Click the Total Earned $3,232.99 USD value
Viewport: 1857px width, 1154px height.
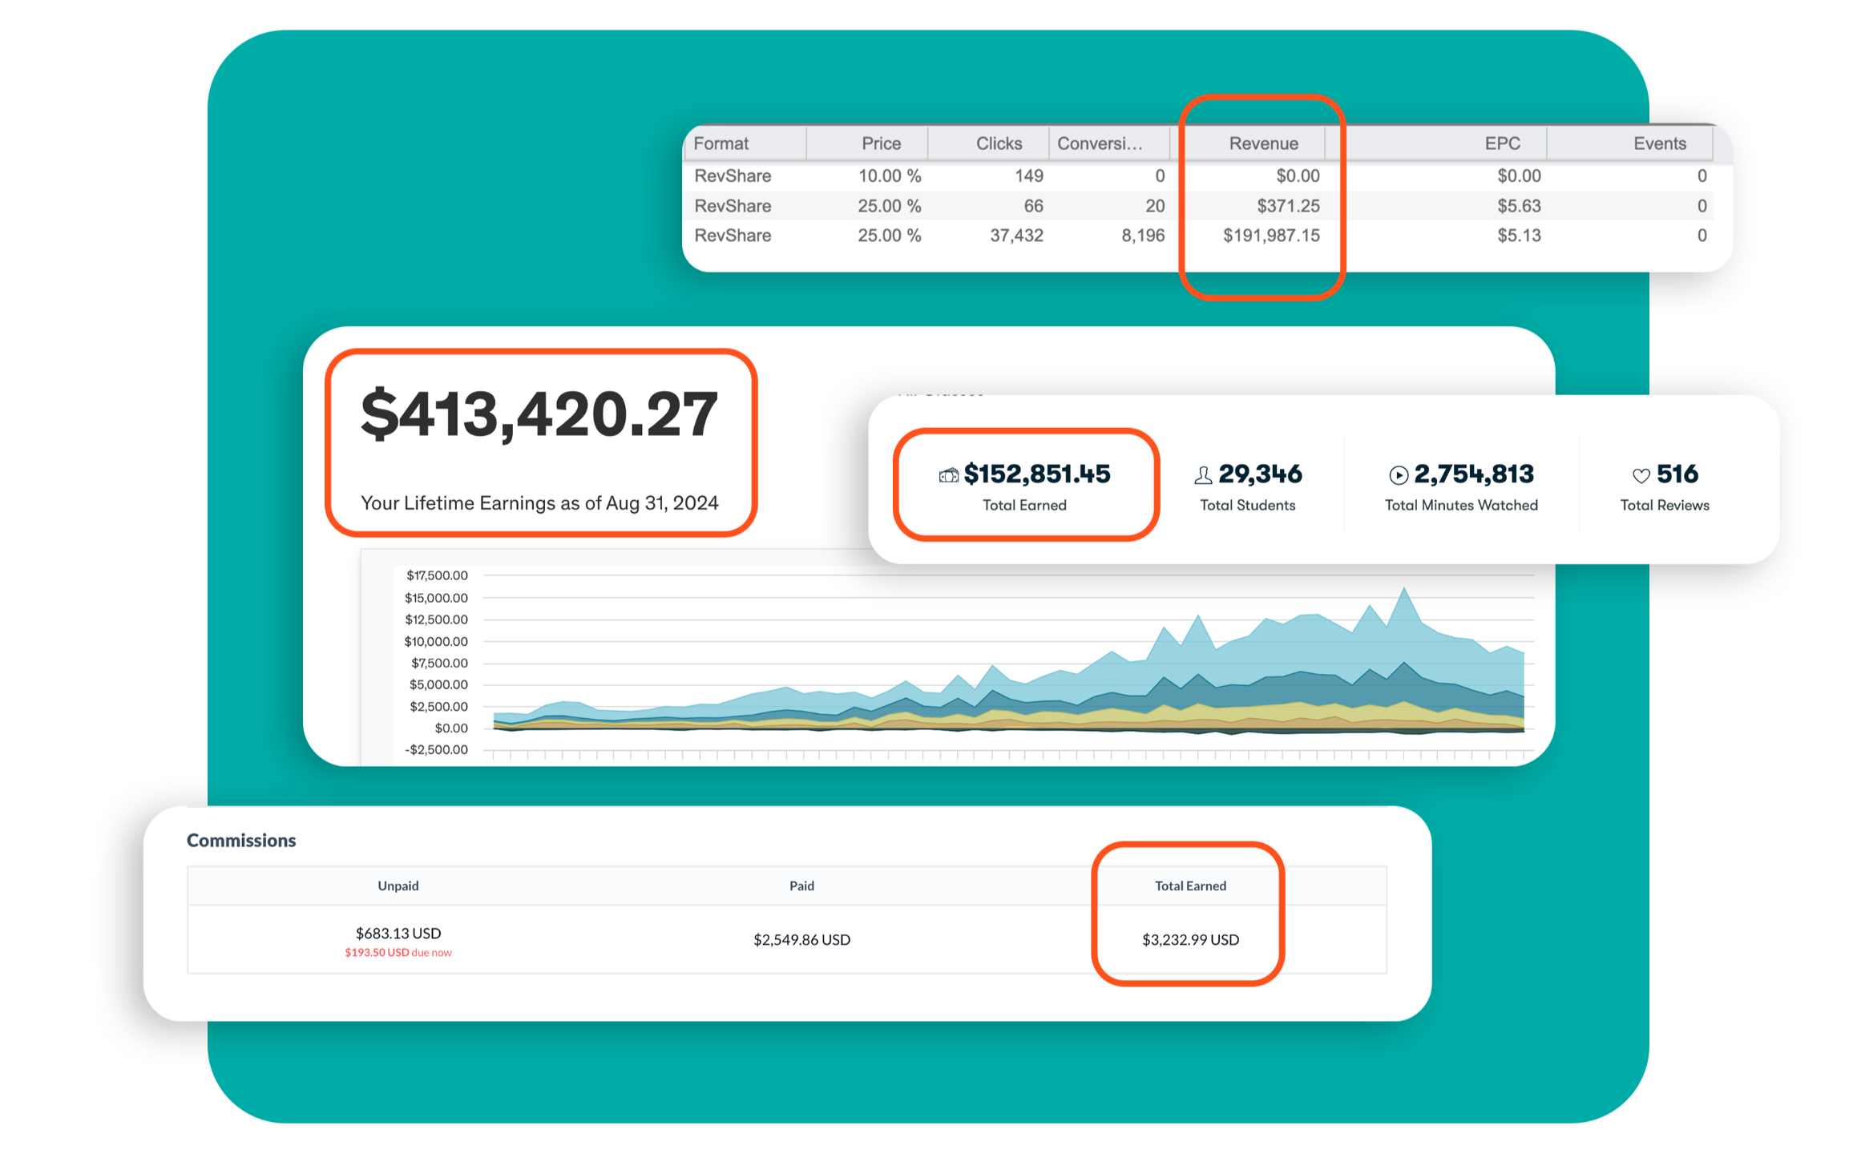coord(1190,939)
